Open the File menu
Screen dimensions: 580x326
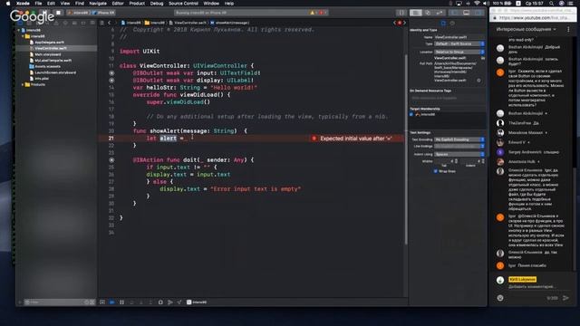38,4
